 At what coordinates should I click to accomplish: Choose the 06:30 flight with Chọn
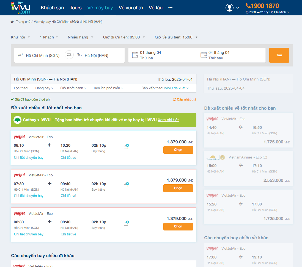178,226
